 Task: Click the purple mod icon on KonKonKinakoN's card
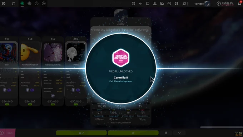[32, 90]
